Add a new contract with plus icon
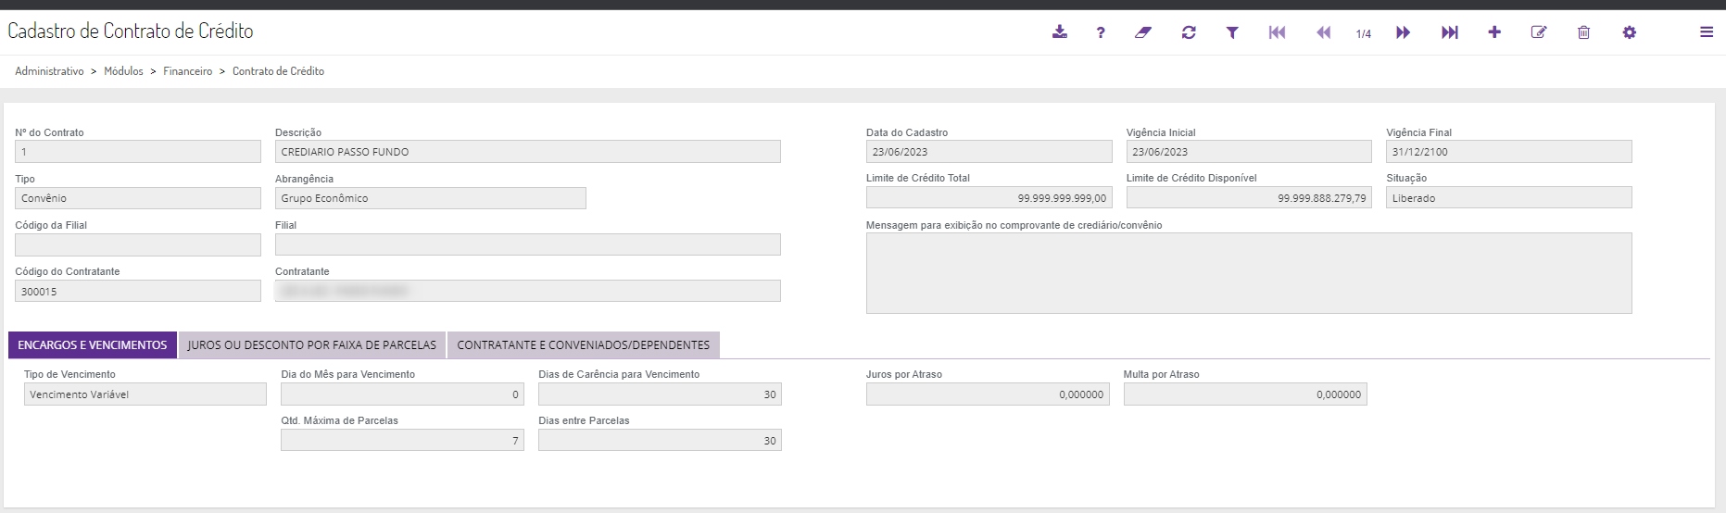This screenshot has height=513, width=1726. click(1494, 32)
